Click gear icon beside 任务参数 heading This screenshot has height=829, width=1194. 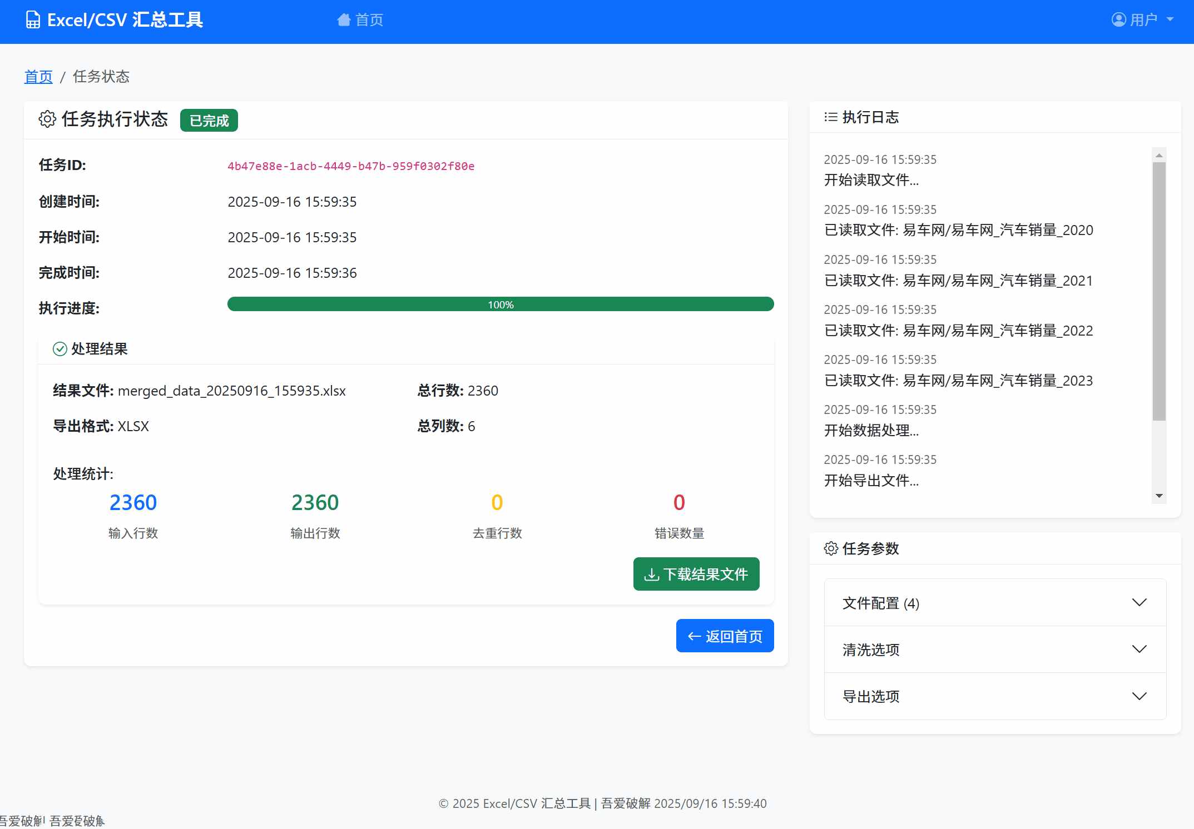coord(831,549)
